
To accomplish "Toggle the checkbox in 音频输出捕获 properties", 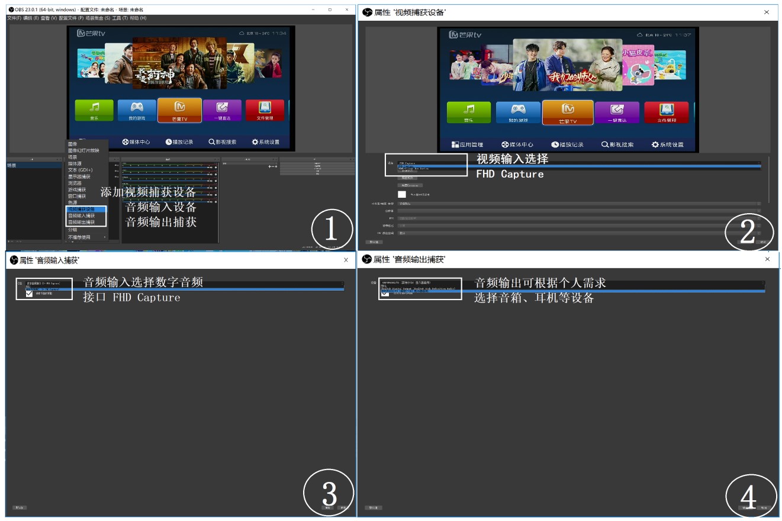I will click(x=385, y=292).
